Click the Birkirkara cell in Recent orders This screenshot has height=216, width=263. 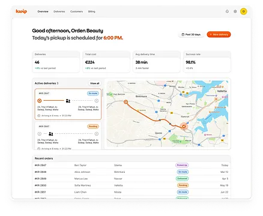point(119,172)
